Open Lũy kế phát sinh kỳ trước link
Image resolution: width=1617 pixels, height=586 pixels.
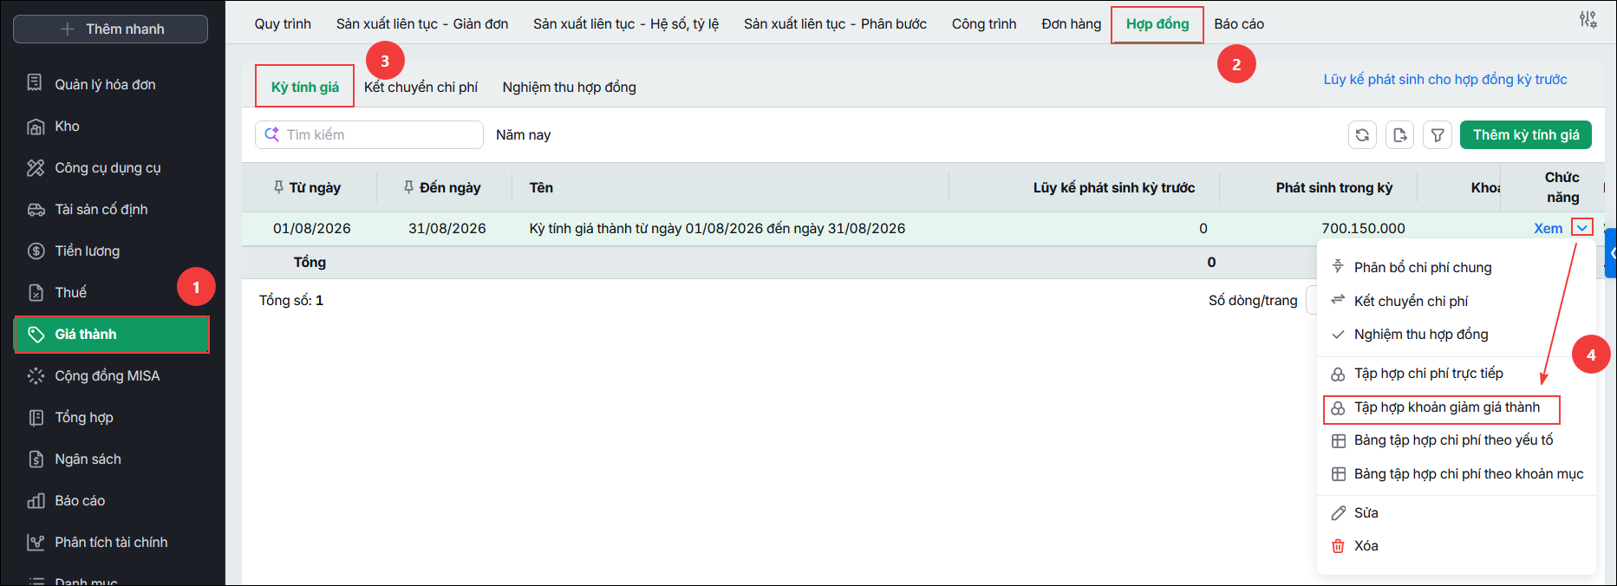point(1445,80)
